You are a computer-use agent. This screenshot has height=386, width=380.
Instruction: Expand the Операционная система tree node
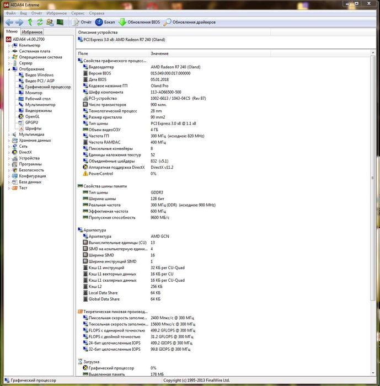(x=9, y=57)
